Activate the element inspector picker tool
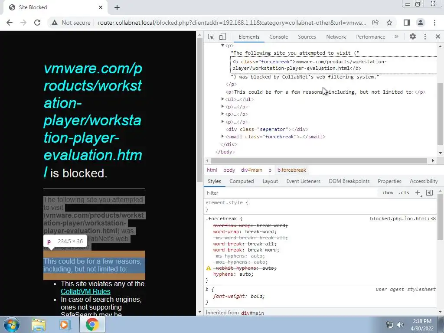The width and height of the screenshot is (444, 333). pos(211,36)
